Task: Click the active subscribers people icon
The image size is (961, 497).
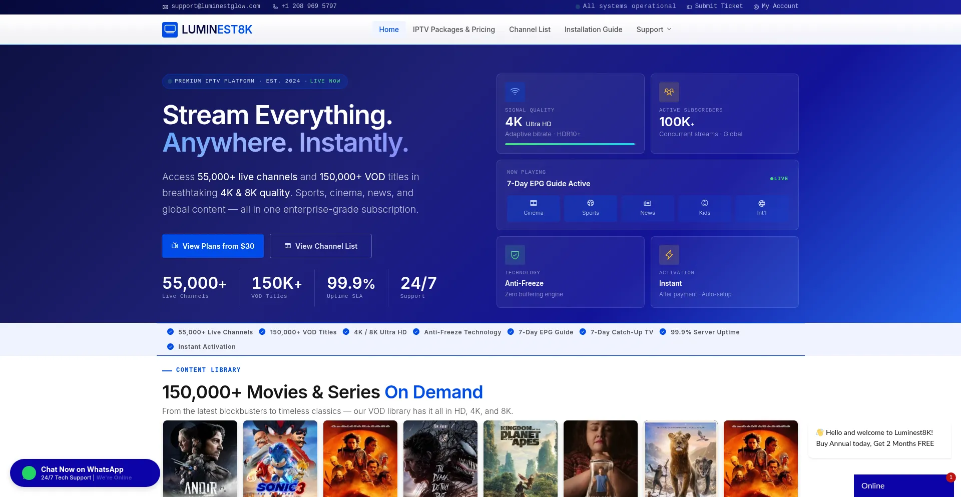Action: [x=669, y=92]
